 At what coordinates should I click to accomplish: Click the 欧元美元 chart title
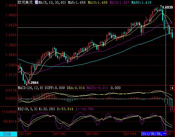(25, 2)
